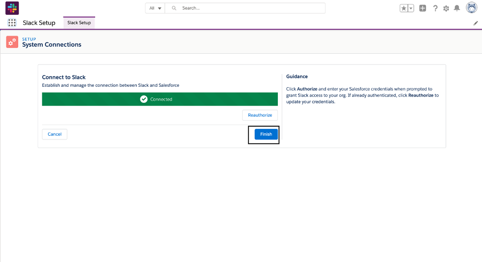Viewport: 482px width, 262px height.
Task: Open the notifications bell icon
Action: point(457,9)
